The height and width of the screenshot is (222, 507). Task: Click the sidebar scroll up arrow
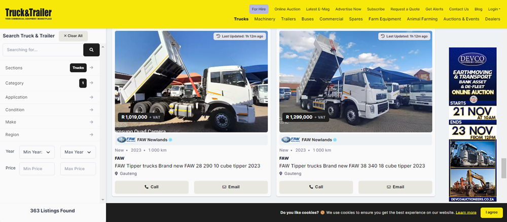pyautogui.click(x=103, y=47)
